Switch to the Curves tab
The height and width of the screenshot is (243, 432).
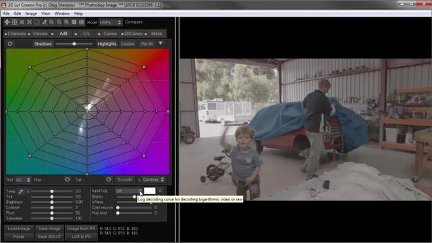(x=110, y=34)
